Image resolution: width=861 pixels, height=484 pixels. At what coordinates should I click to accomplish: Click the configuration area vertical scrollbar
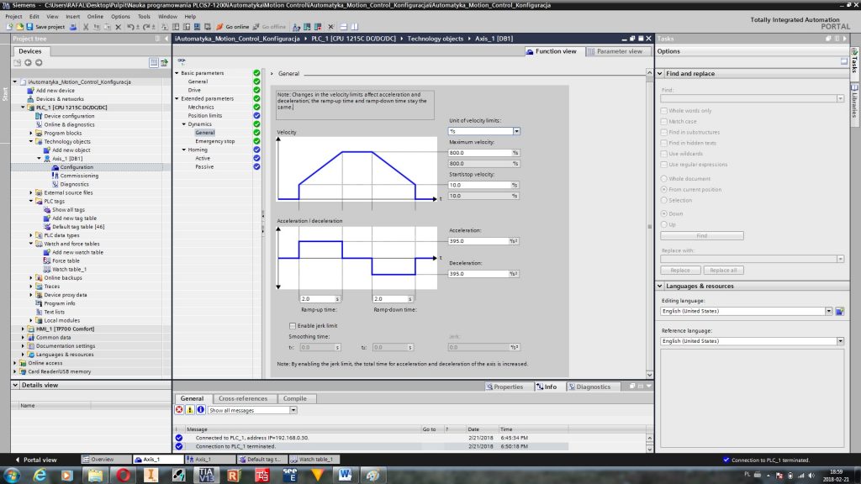(x=650, y=224)
